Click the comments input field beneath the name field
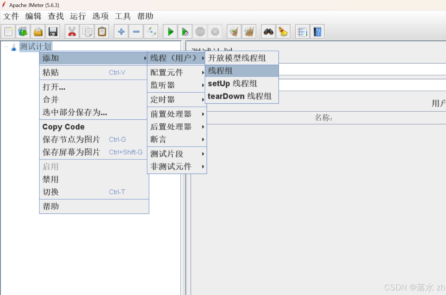 tap(362, 85)
